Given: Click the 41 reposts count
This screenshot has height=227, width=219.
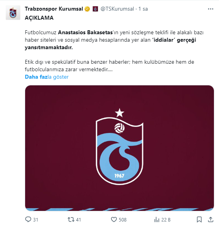Looking at the screenshot, I should (x=78, y=220).
